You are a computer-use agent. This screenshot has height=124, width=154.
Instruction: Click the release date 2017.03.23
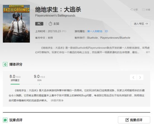pos(54,31)
